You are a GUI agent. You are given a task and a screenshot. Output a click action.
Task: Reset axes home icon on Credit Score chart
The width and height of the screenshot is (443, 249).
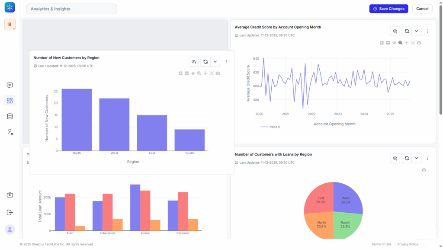click(394, 43)
